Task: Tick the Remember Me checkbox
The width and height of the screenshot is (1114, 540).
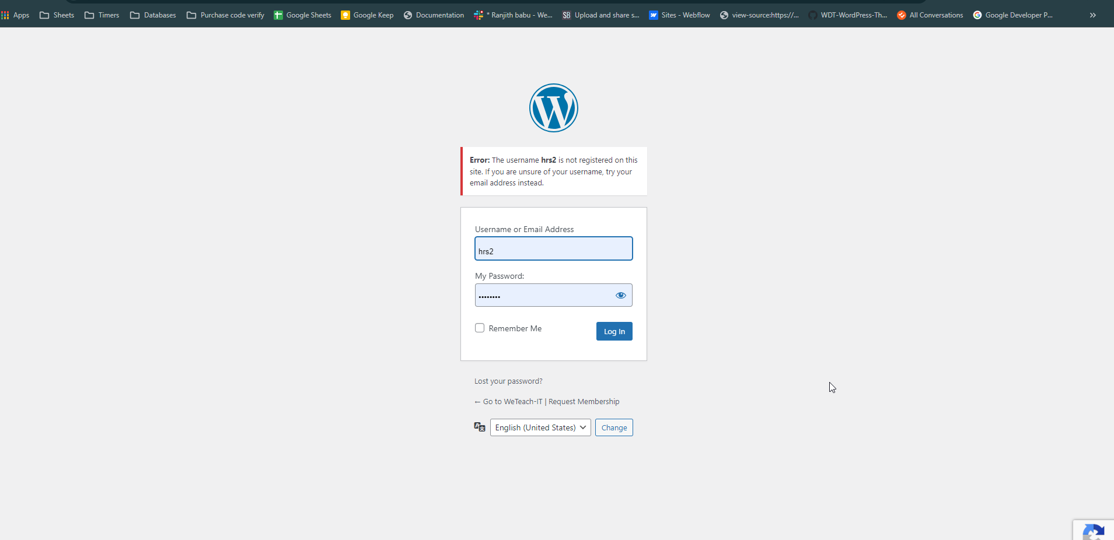Action: (x=480, y=328)
